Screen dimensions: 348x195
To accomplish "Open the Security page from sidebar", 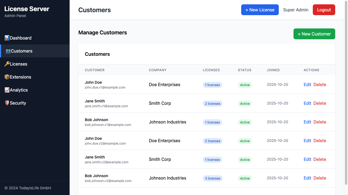I will [17, 103].
